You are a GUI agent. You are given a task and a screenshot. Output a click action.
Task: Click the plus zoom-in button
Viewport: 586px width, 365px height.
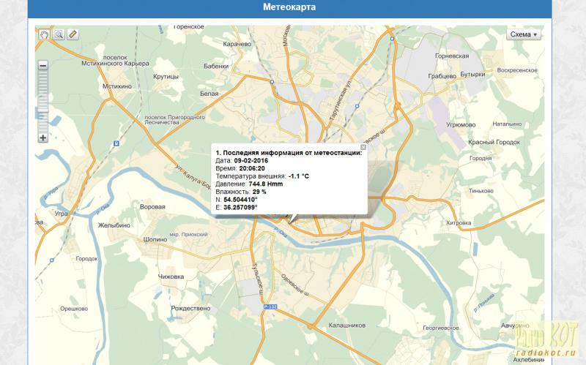(x=43, y=138)
